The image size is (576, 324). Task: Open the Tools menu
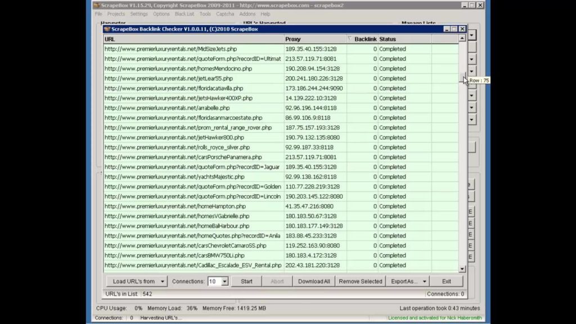tap(205, 14)
